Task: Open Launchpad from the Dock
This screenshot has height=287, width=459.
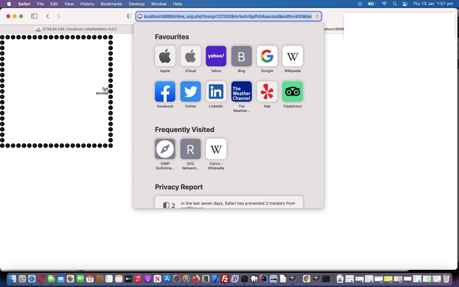Action: [22, 279]
